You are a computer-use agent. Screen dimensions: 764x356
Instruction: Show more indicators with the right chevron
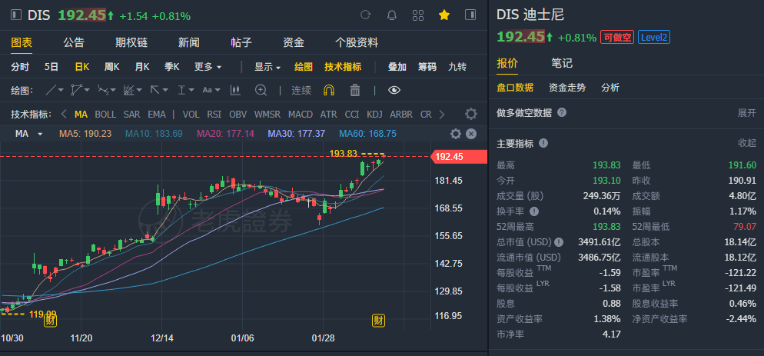coord(442,114)
